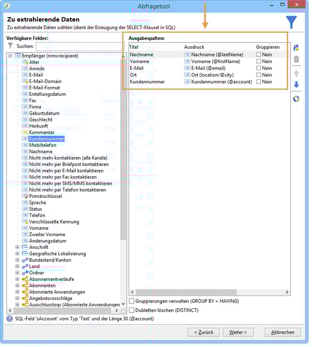The image size is (312, 347).
Task: Expand the Abonnenten node
Action: (17, 285)
